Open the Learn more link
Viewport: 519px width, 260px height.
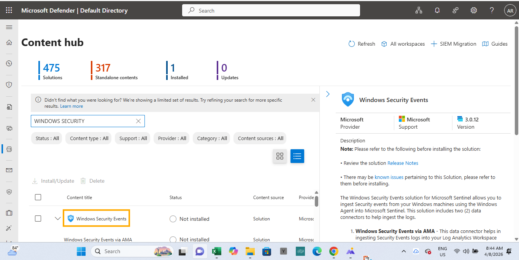click(71, 106)
